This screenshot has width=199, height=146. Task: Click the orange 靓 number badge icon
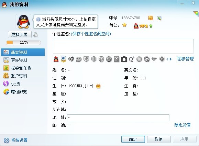(151, 18)
